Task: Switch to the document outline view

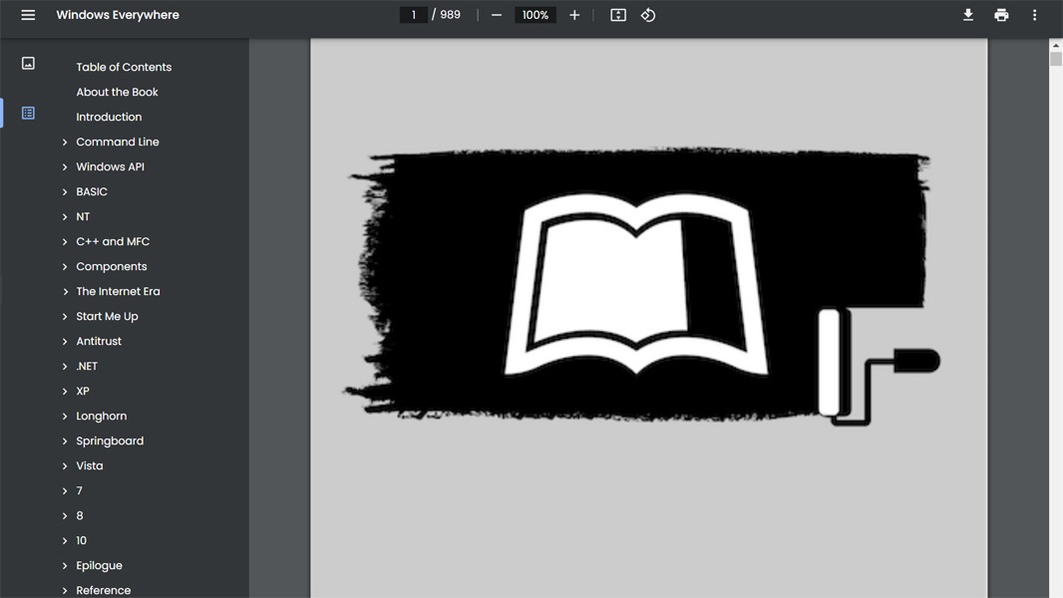Action: pos(28,114)
